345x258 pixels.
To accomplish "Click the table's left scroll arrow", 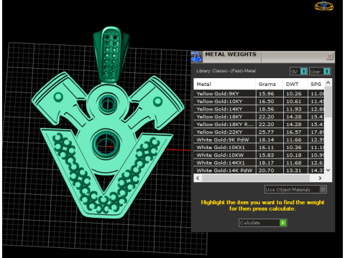I will [198, 178].
